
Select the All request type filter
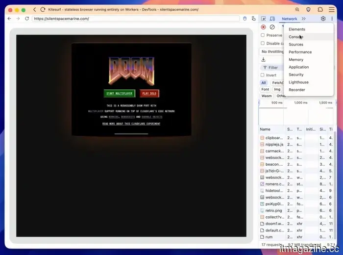(x=264, y=83)
